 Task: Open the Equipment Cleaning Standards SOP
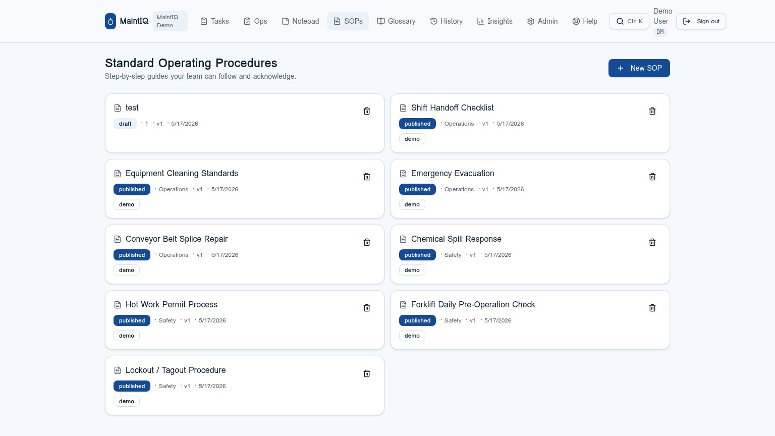point(182,174)
